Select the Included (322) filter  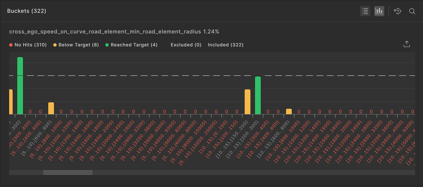click(226, 45)
